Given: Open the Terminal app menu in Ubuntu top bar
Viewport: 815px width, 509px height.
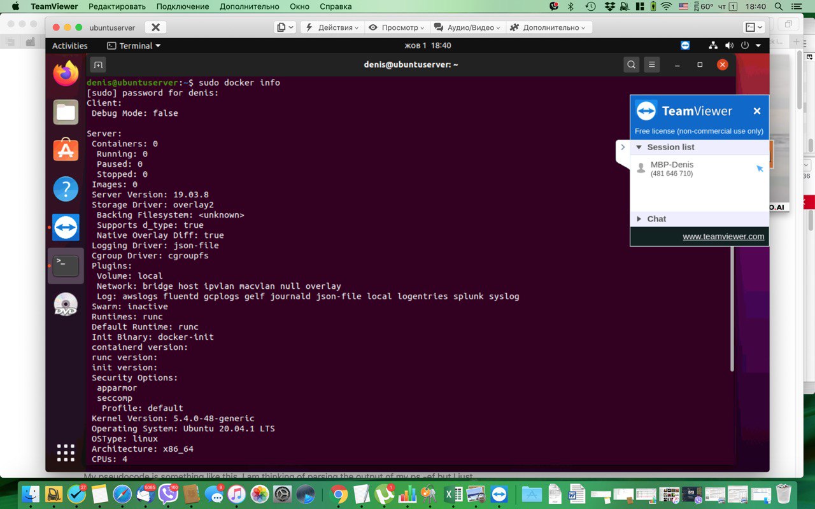Looking at the screenshot, I should 134,46.
